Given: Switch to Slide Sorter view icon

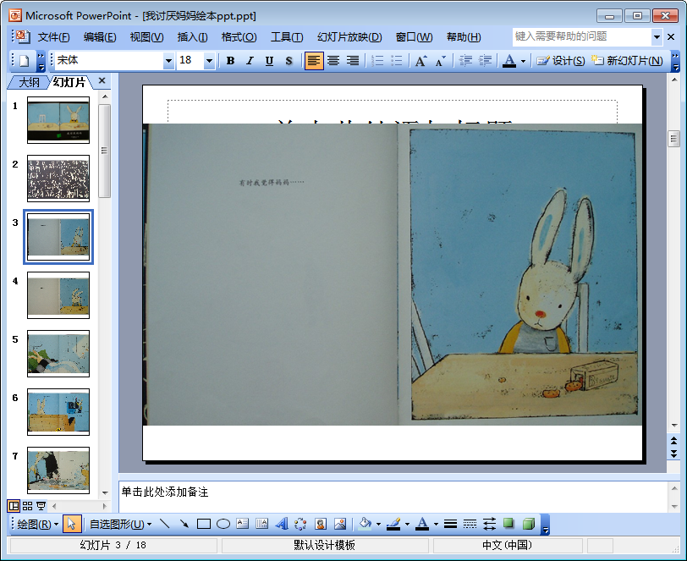Looking at the screenshot, I should [28, 506].
